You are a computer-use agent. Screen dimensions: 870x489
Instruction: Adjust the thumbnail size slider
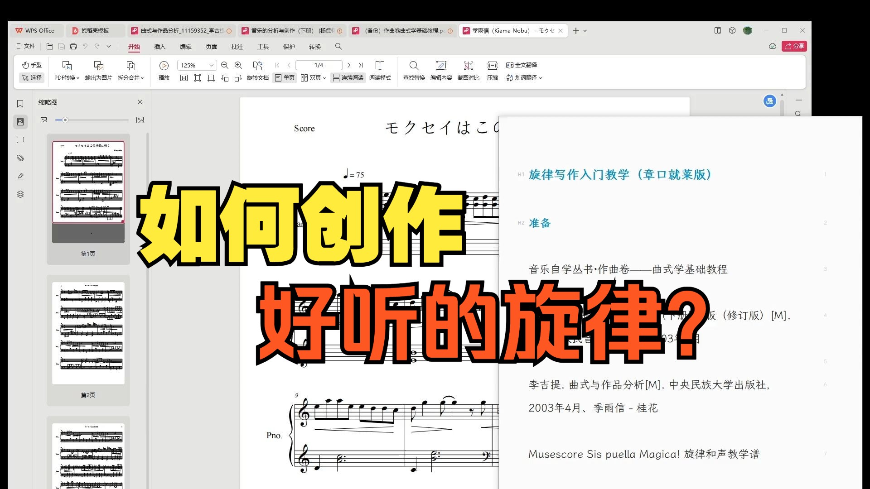tap(65, 120)
